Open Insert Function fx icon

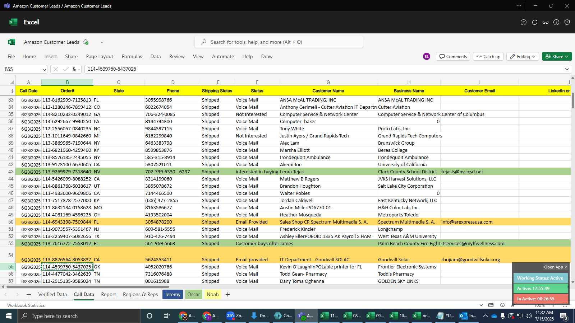tap(74, 69)
